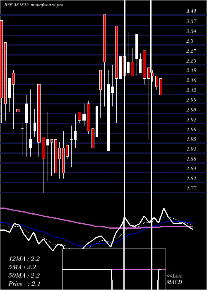The width and height of the screenshot is (207, 290).
Task: Click the 2.16 price axis label
Action: coord(191,80)
